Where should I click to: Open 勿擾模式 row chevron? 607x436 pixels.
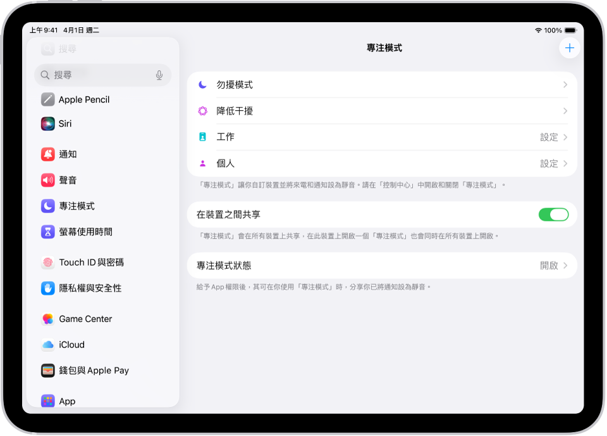point(565,85)
